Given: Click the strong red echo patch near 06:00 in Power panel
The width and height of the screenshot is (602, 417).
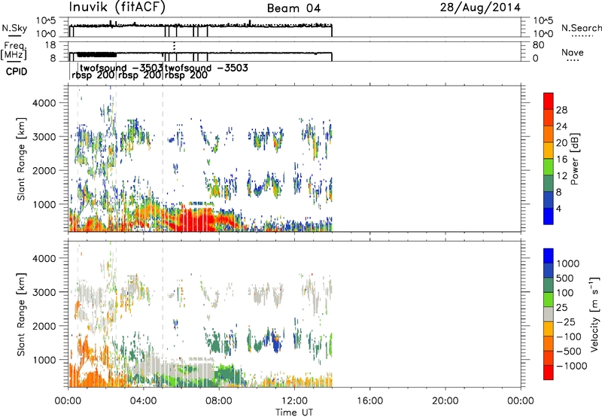Looking at the screenshot, I should tap(196, 219).
